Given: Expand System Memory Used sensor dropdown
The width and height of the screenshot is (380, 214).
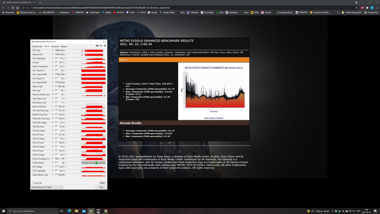Looking at the screenshot, I should click(53, 175).
